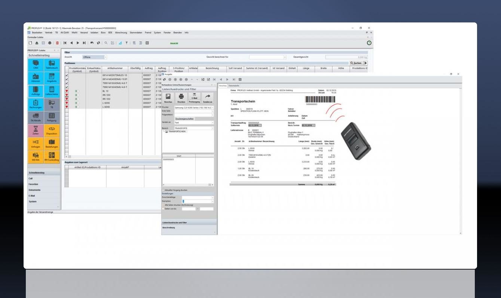The width and height of the screenshot is (501, 298).
Task: Open the WE/WA tile
Action: tap(36, 157)
